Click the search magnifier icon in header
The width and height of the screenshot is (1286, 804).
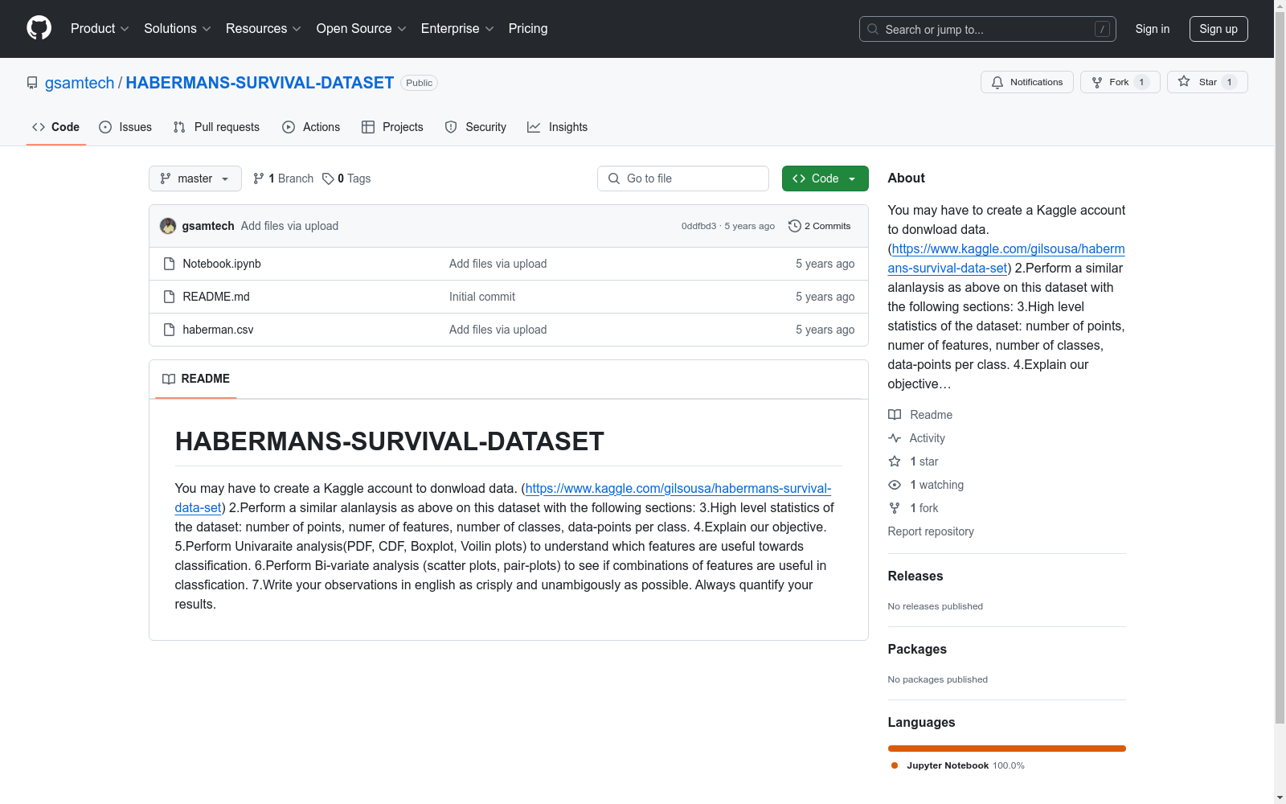pyautogui.click(x=873, y=29)
